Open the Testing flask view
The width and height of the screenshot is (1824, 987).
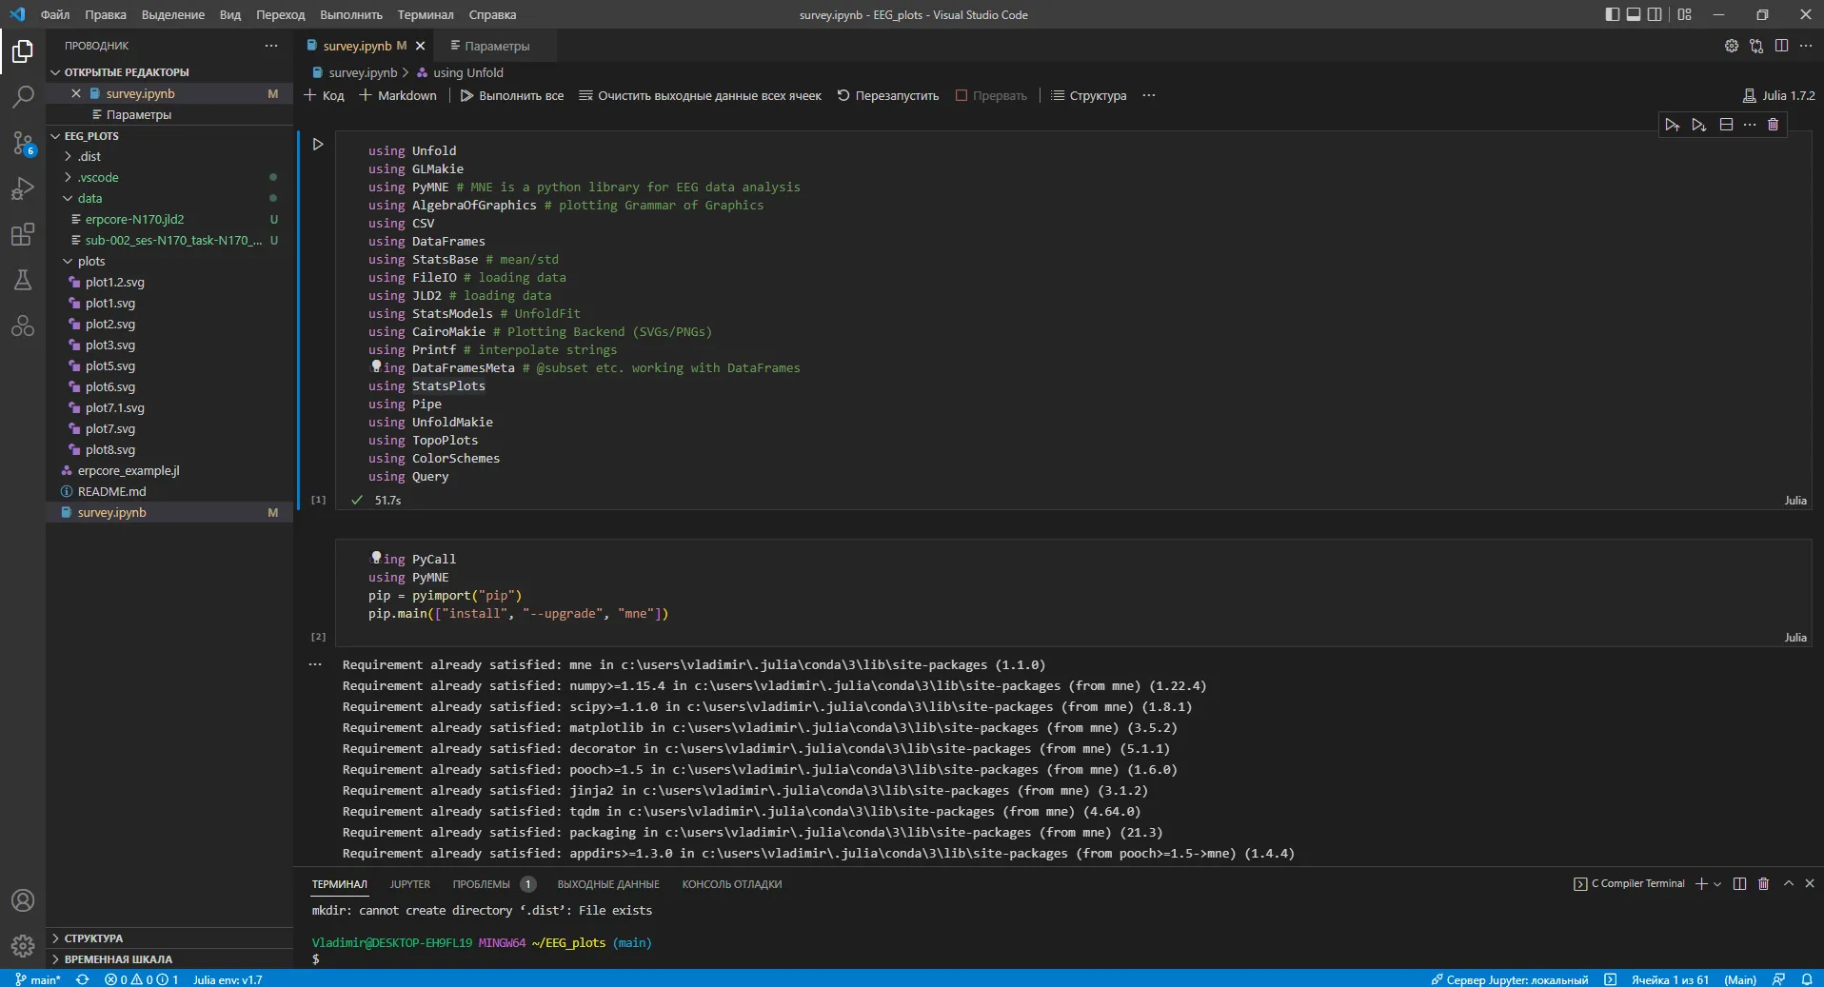23,280
